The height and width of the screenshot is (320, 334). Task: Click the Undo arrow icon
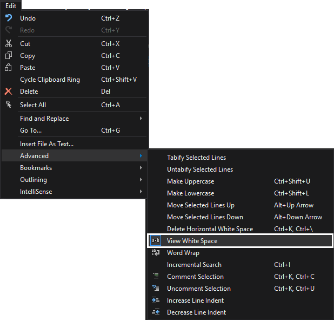(8, 18)
